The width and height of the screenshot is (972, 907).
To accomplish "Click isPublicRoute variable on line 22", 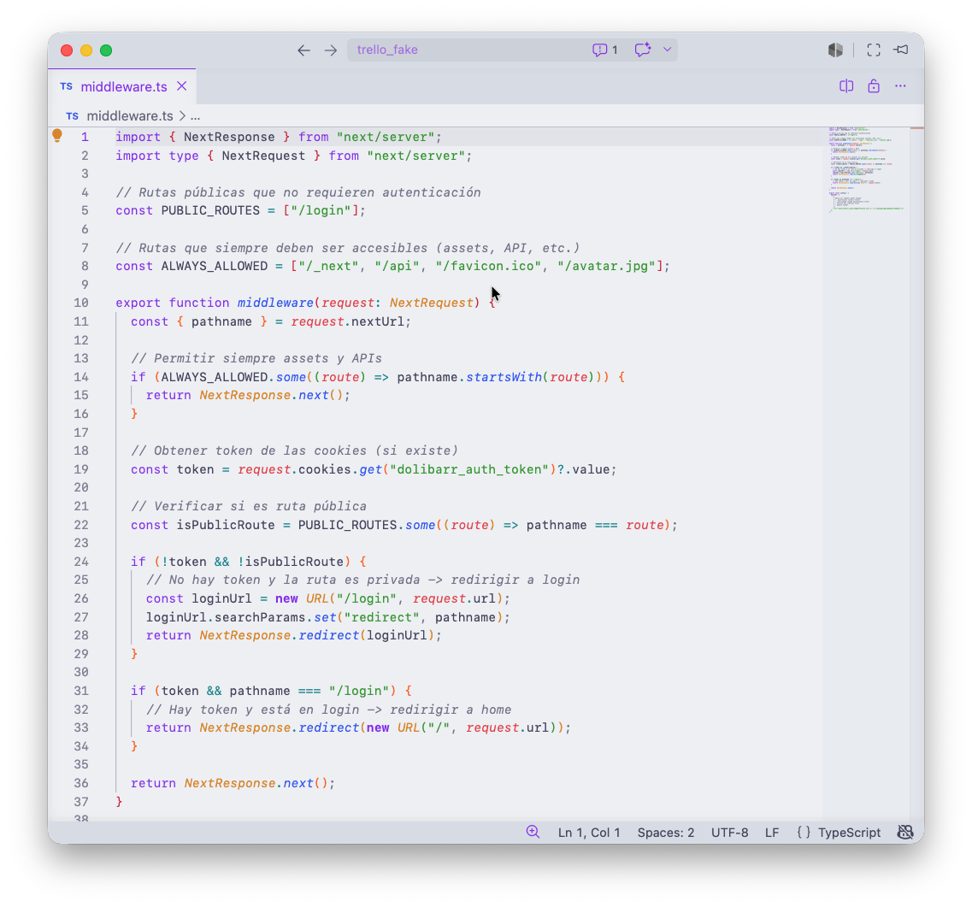I will [226, 525].
